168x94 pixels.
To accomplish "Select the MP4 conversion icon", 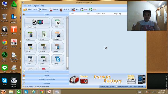I will point(58,23).
